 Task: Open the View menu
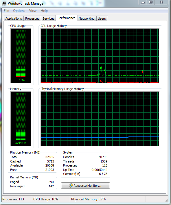tap(33, 11)
